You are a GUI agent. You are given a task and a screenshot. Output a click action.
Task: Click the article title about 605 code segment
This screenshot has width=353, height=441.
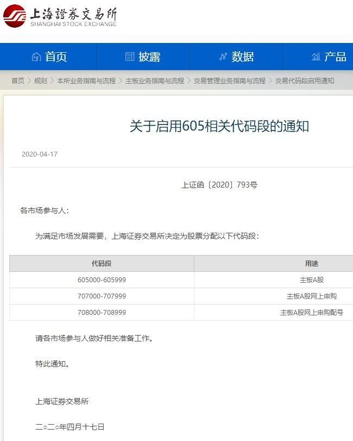coord(219,127)
